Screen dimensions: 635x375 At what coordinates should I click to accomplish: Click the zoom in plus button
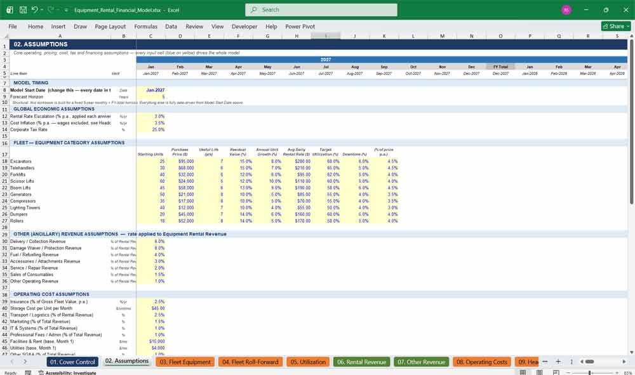(x=617, y=372)
